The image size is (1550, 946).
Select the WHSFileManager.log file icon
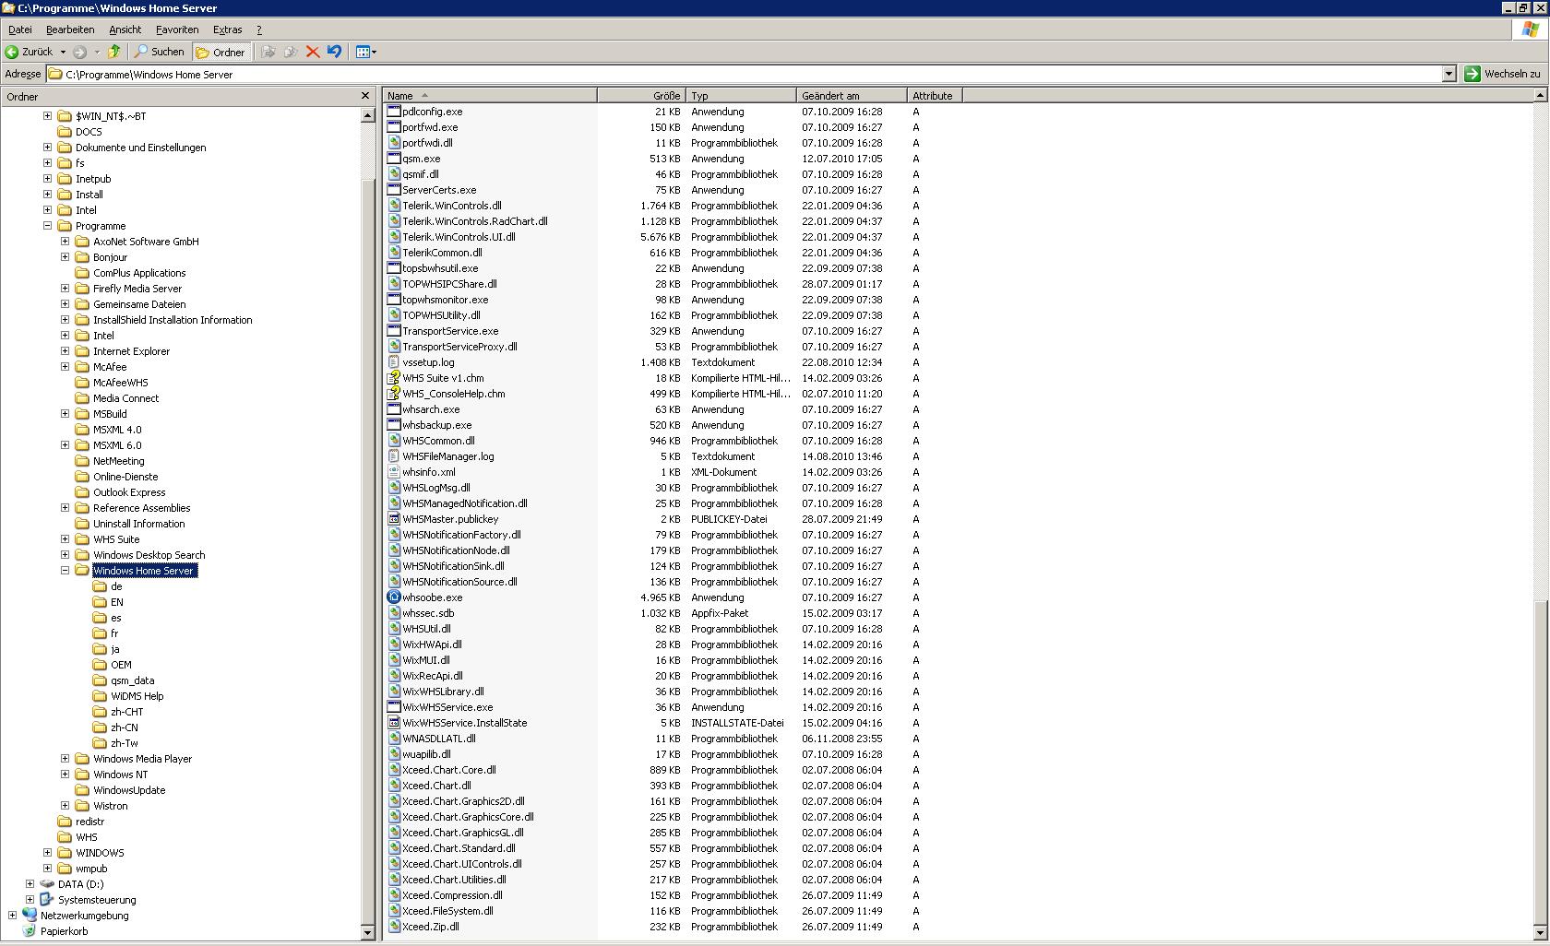click(x=394, y=456)
